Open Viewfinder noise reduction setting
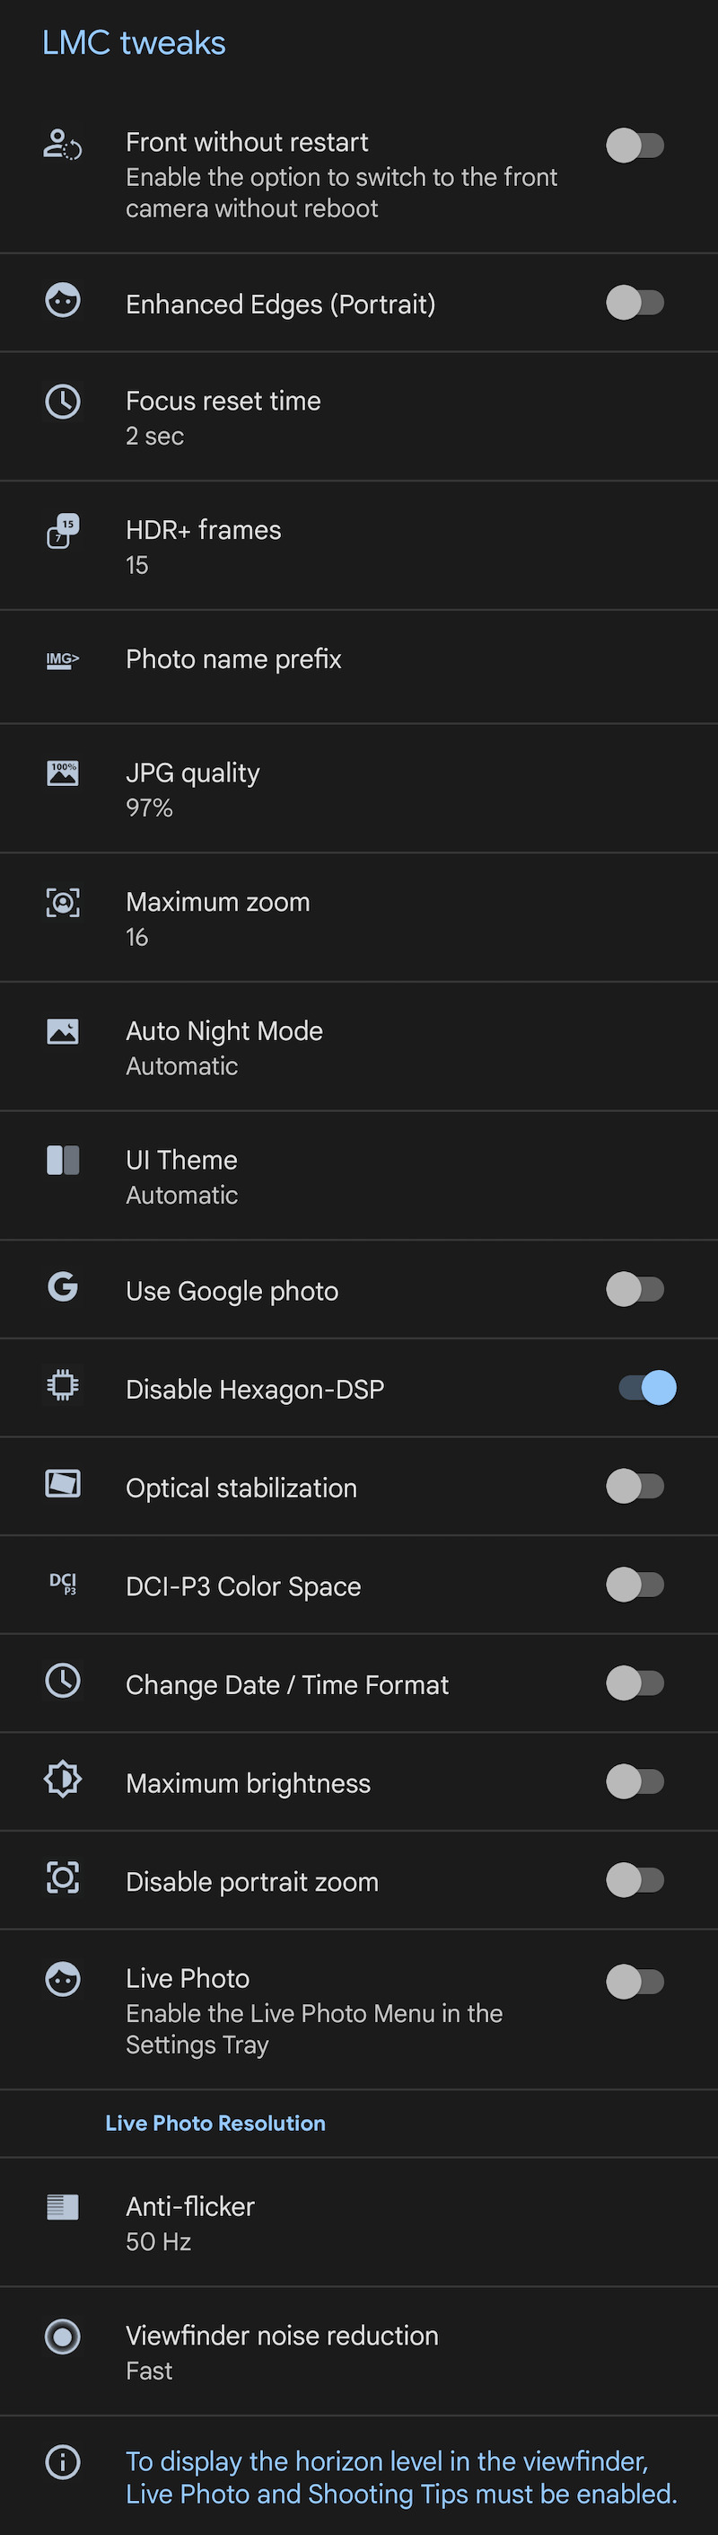718x2535 pixels. 359,2352
